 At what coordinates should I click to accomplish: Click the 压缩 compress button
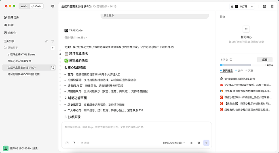pyautogui.click(x=265, y=59)
